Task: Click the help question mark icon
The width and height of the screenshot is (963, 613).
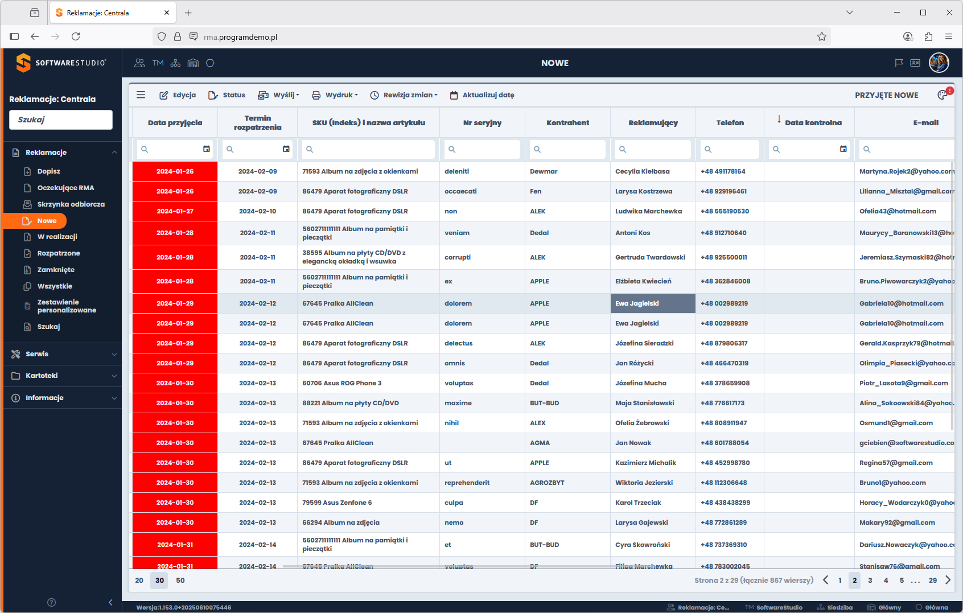Action: (x=51, y=602)
